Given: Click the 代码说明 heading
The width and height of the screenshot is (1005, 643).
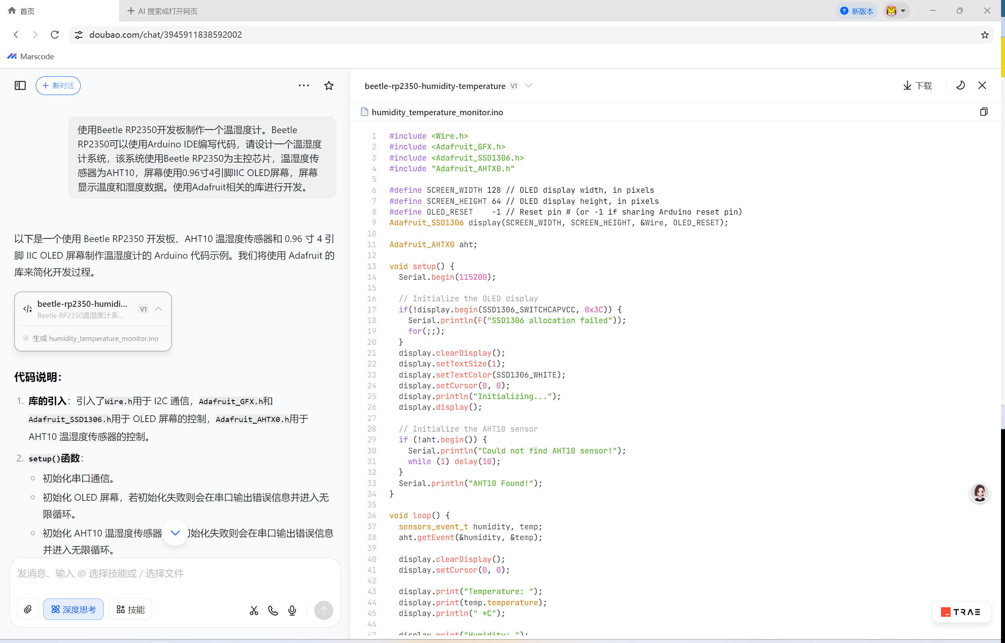Looking at the screenshot, I should coord(38,377).
